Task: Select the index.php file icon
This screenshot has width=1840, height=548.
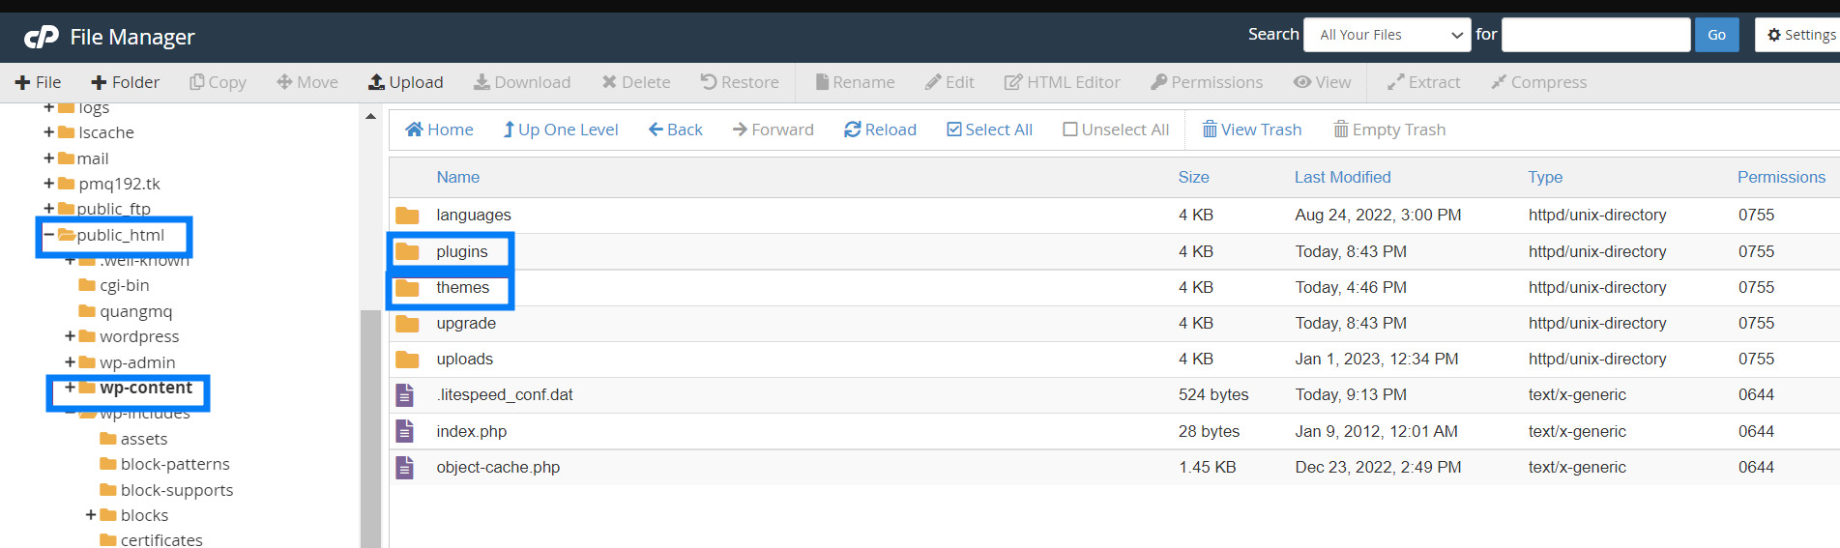Action: (404, 431)
